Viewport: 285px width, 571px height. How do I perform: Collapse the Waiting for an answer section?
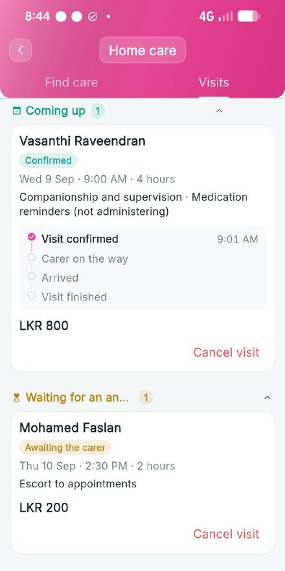tap(267, 398)
